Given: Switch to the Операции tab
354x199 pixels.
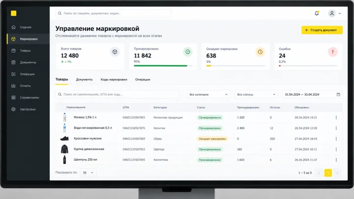Looking at the screenshot, I should pos(143,79).
